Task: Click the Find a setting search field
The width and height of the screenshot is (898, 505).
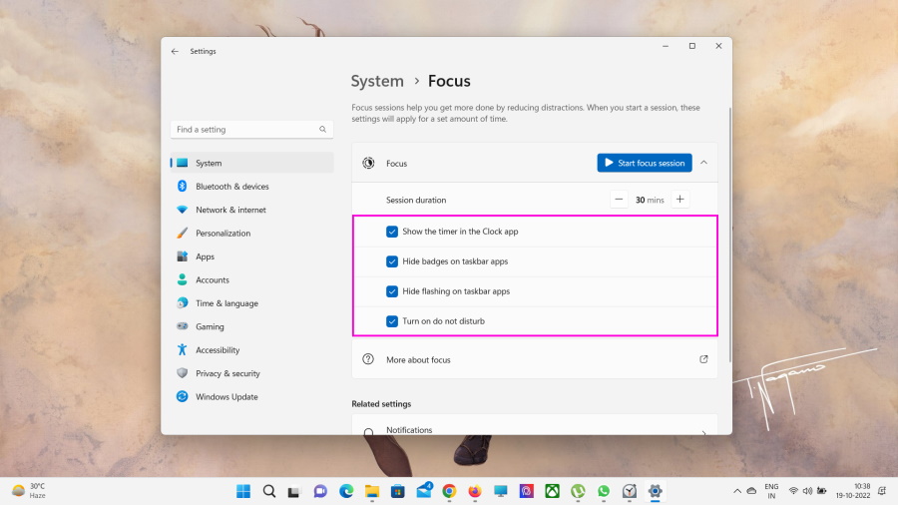Action: click(244, 130)
